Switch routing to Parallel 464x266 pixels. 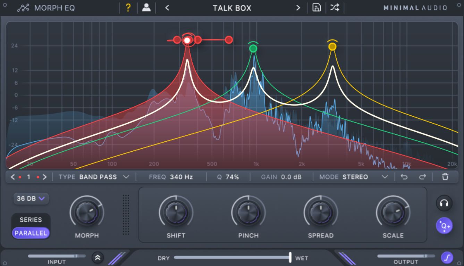31,233
